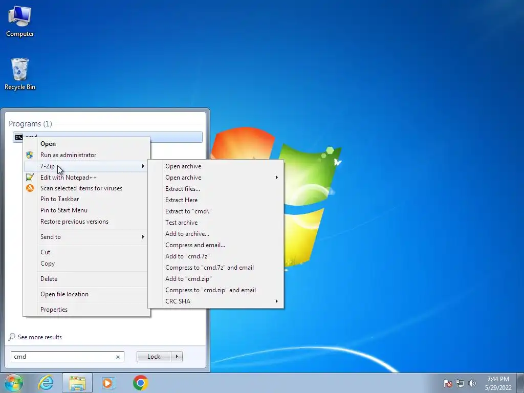The image size is (524, 393).
Task: Click the Windows Start orb
Action: [14, 383]
